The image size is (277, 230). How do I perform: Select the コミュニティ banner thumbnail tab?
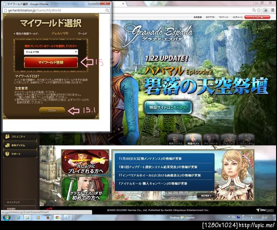246,139
